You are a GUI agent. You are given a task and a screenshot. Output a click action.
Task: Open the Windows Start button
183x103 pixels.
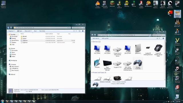coord(3,101)
